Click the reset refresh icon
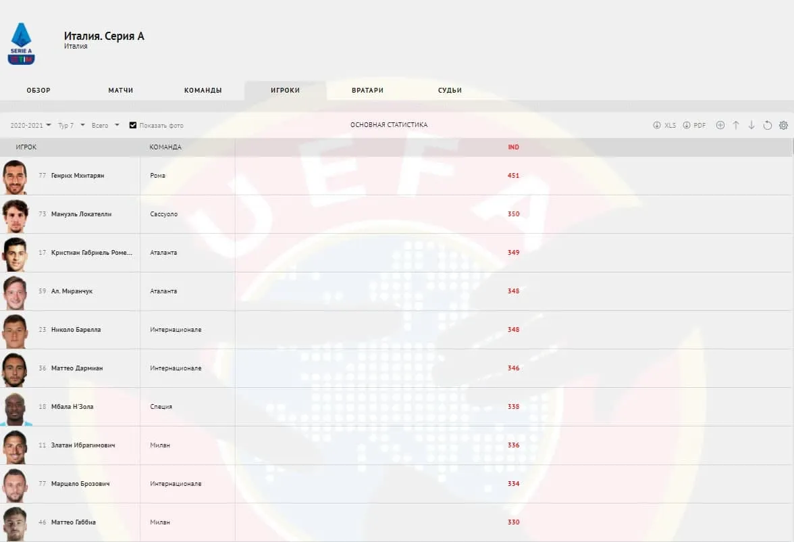This screenshot has height=542, width=794. click(768, 125)
